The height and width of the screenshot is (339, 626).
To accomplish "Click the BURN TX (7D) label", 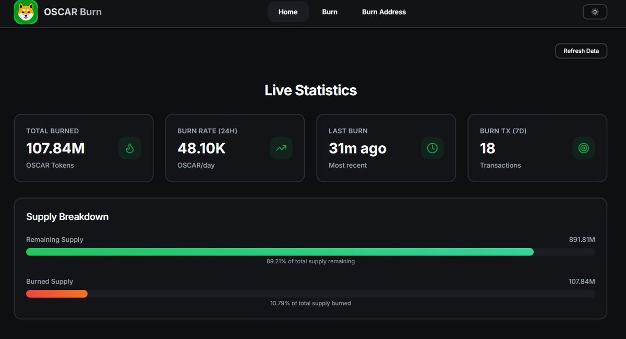I will point(503,131).
